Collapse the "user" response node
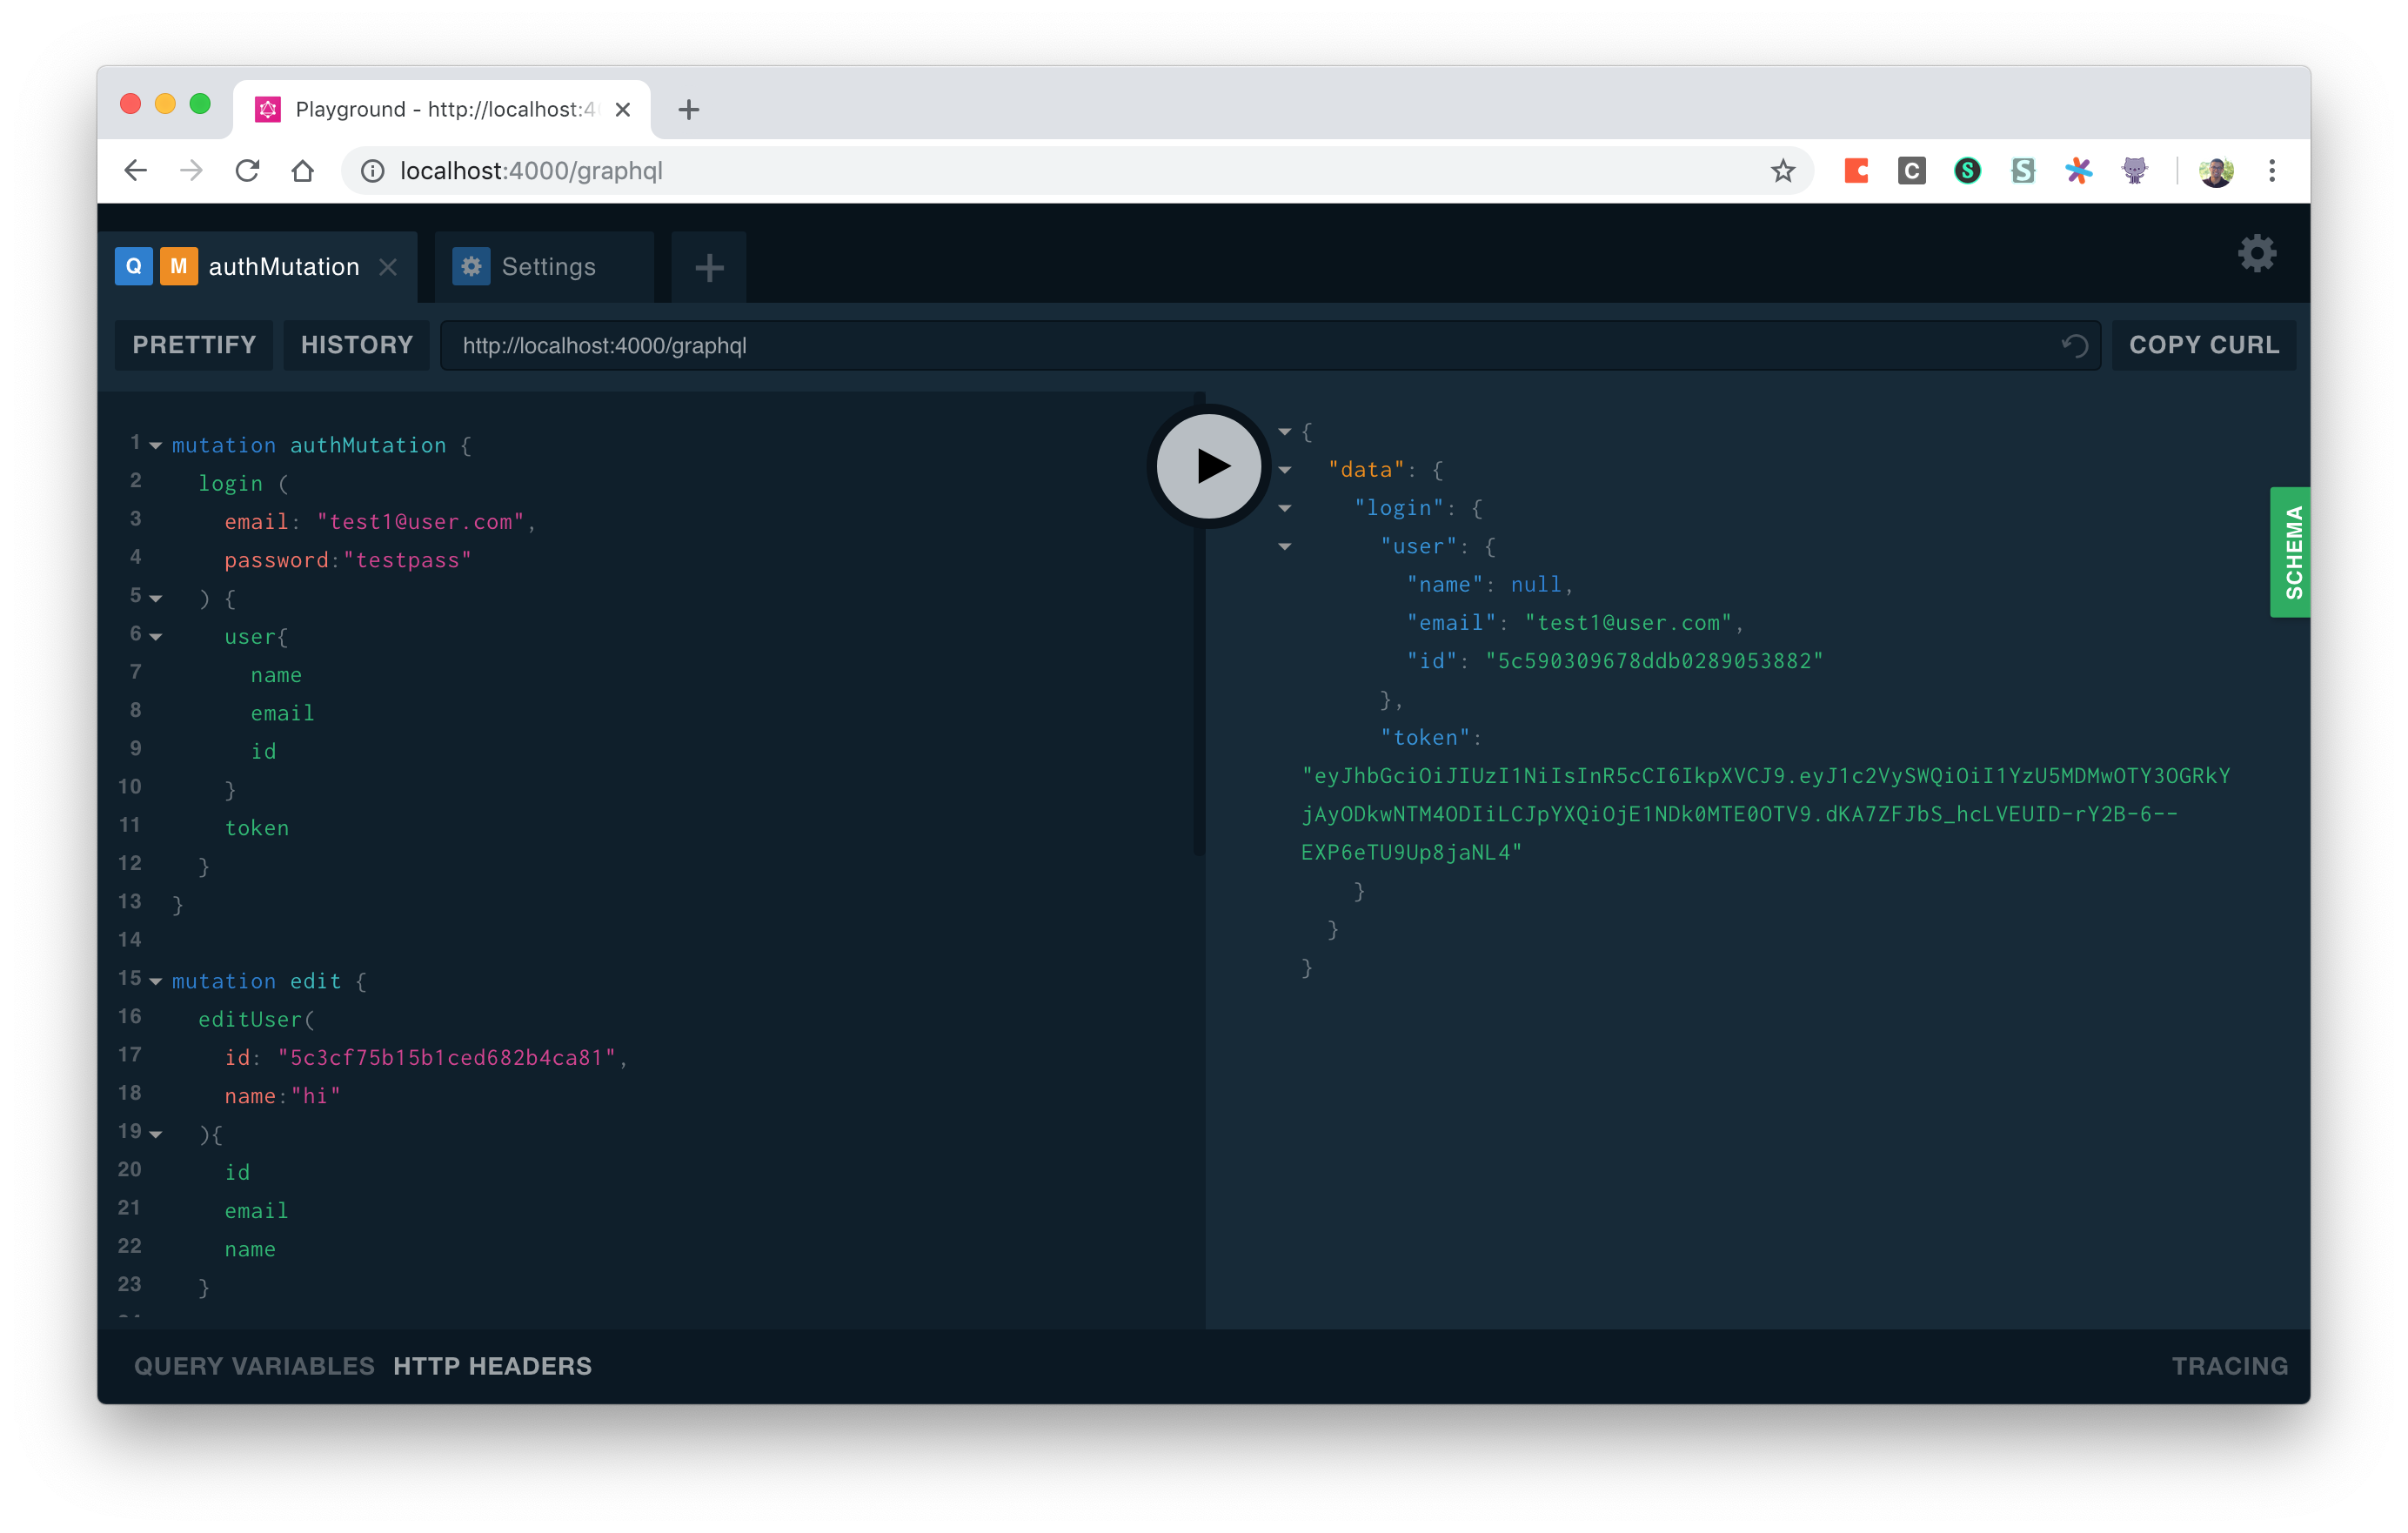The width and height of the screenshot is (2408, 1533). (x=1285, y=547)
